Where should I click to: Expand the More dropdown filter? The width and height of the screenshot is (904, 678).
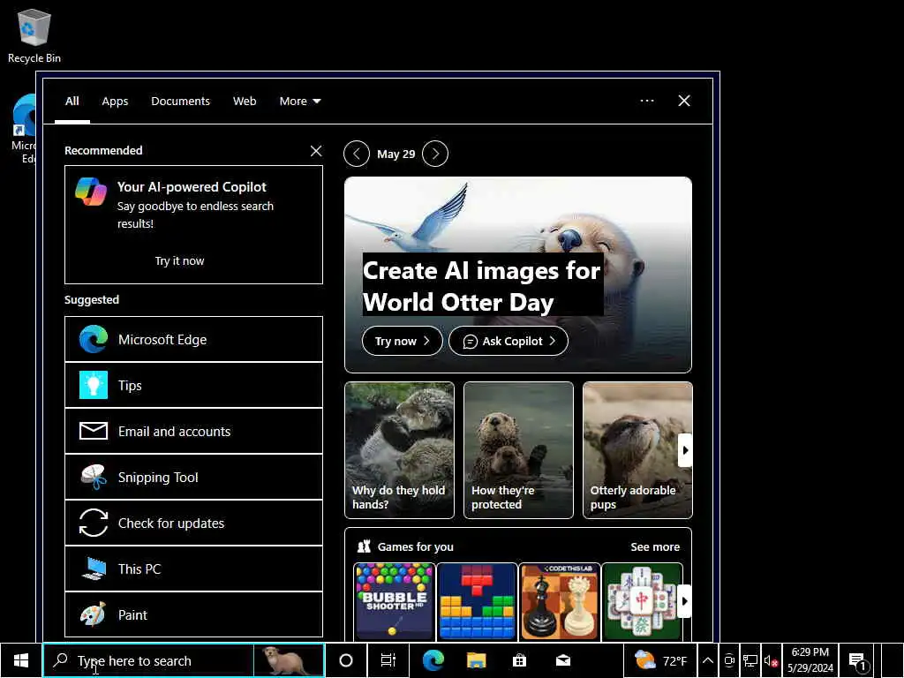(x=300, y=101)
